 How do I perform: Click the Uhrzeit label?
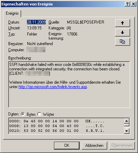[x=14, y=28]
